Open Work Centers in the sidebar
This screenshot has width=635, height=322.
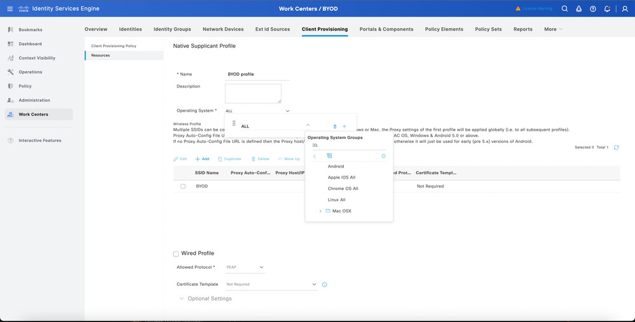point(39,114)
